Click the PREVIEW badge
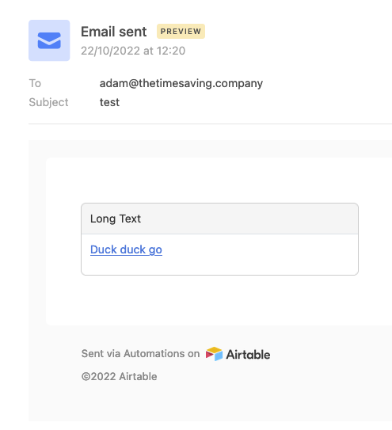 click(x=181, y=31)
